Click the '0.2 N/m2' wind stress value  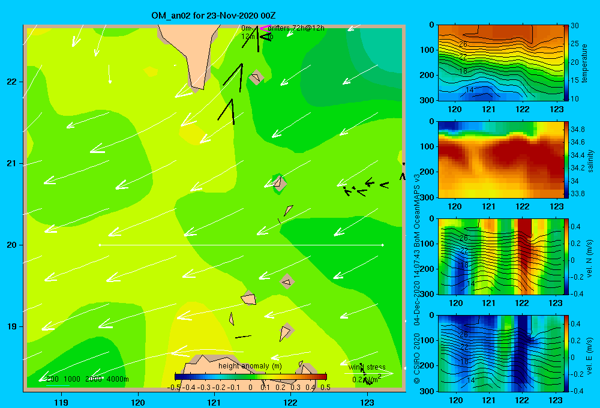[367, 379]
